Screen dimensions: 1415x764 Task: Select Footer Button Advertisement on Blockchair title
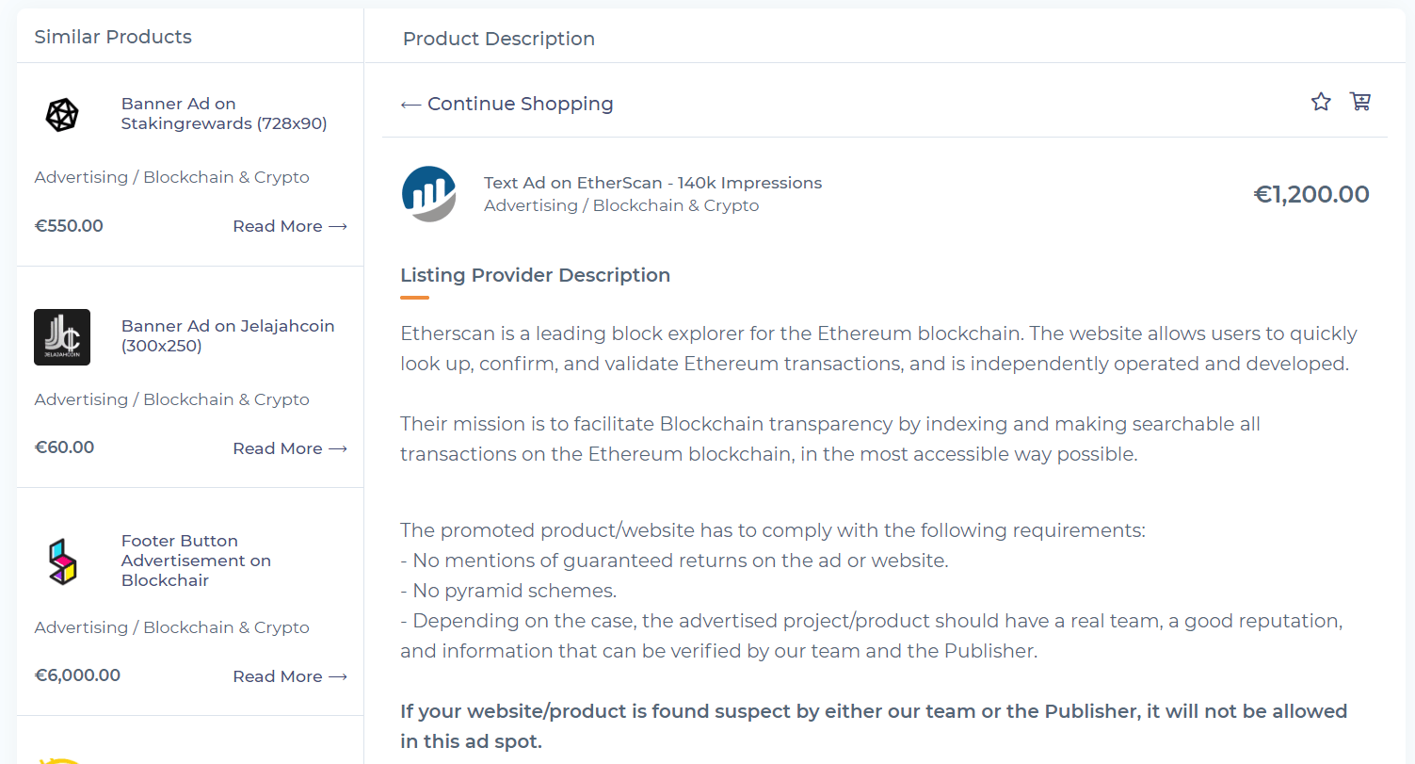tap(196, 561)
